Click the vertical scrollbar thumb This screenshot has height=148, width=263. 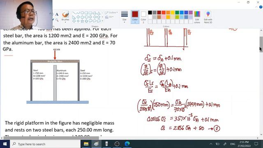tap(261, 44)
